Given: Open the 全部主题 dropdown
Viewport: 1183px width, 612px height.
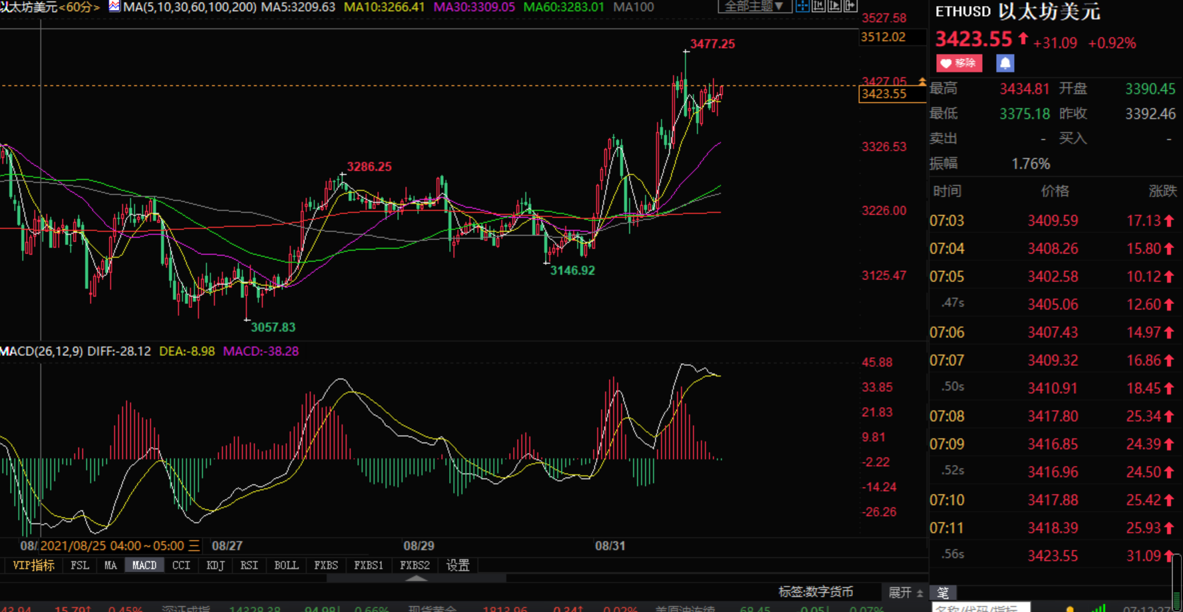Looking at the screenshot, I should point(754,6).
